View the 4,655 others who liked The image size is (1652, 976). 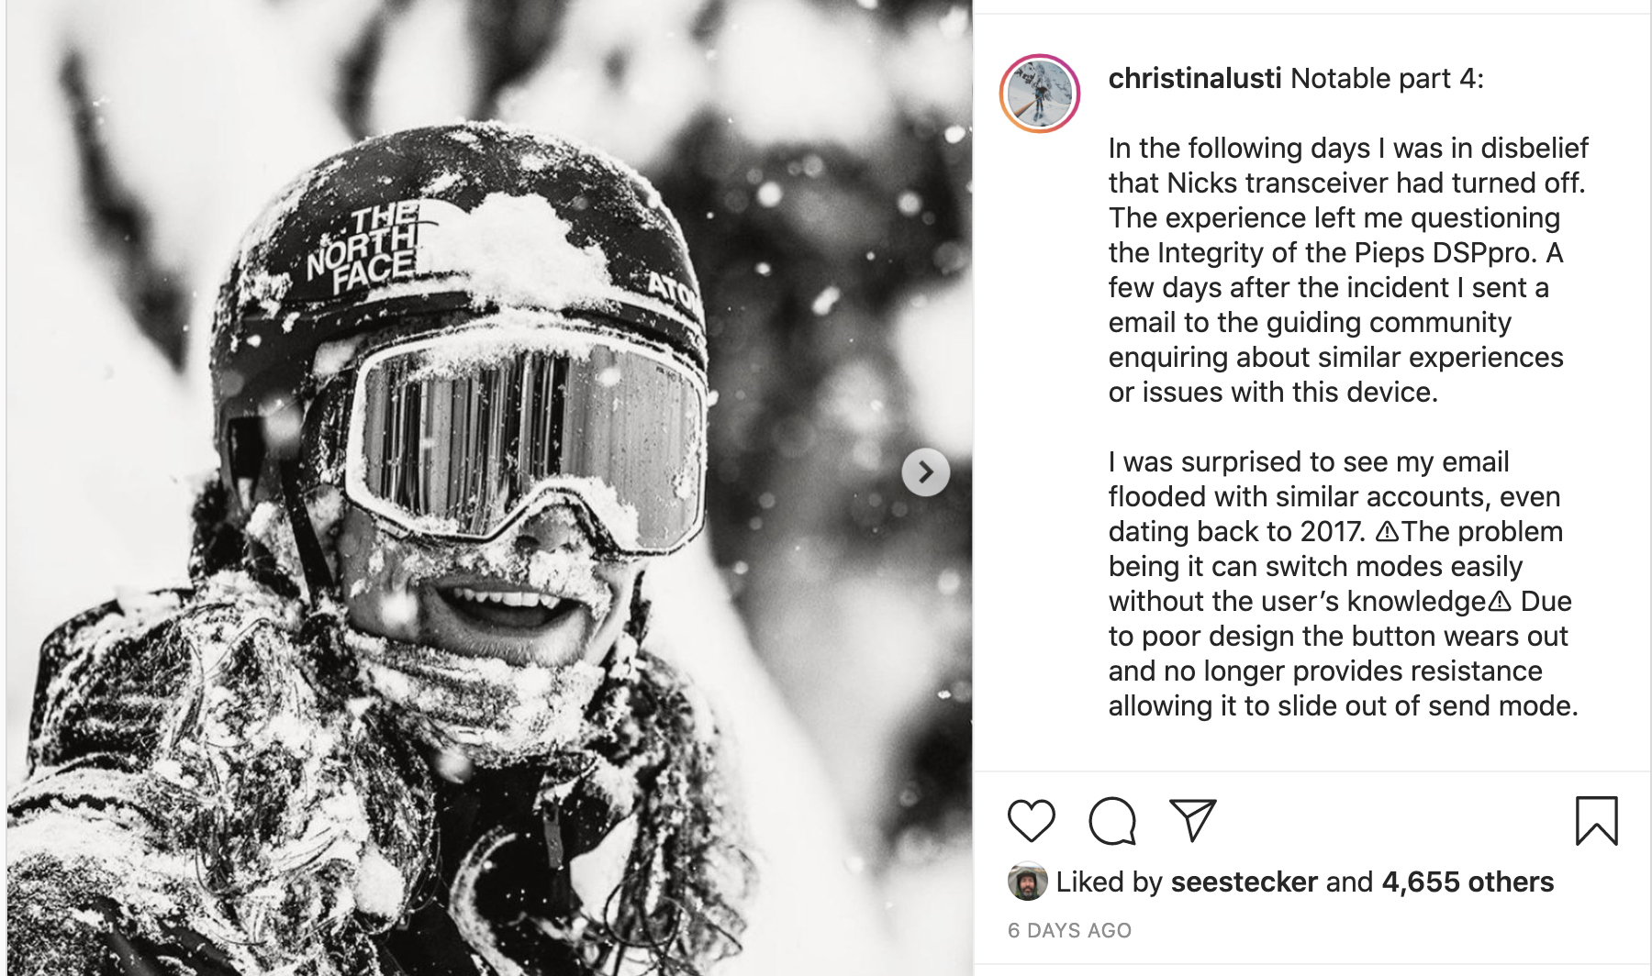(1468, 882)
